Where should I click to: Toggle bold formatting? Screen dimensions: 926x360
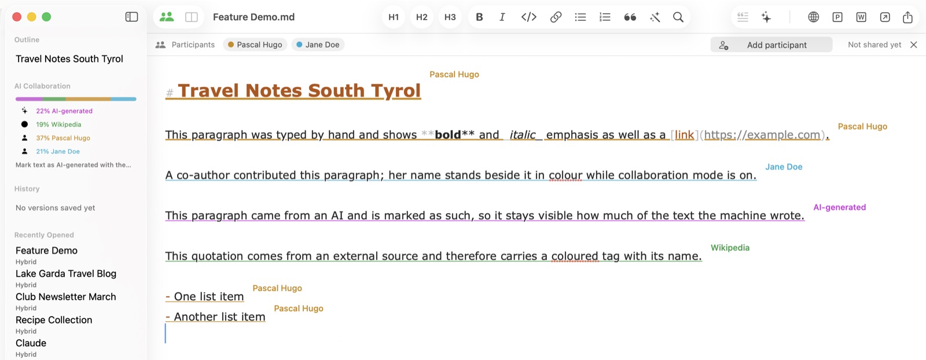[479, 17]
